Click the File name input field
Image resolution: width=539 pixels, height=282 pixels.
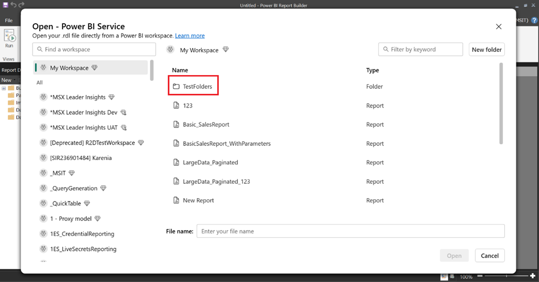[350, 231]
